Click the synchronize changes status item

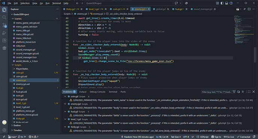22,137
